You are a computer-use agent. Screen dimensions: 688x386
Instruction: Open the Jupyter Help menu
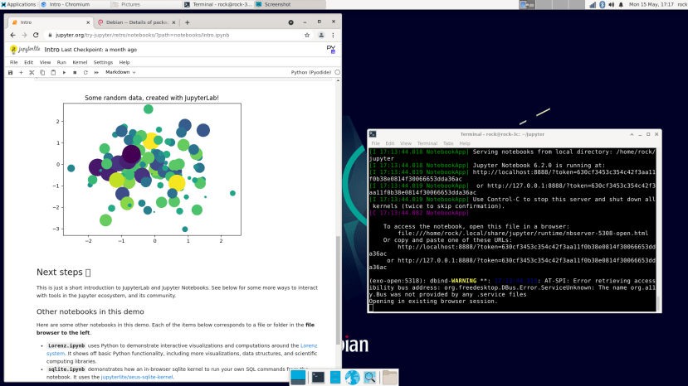124,62
